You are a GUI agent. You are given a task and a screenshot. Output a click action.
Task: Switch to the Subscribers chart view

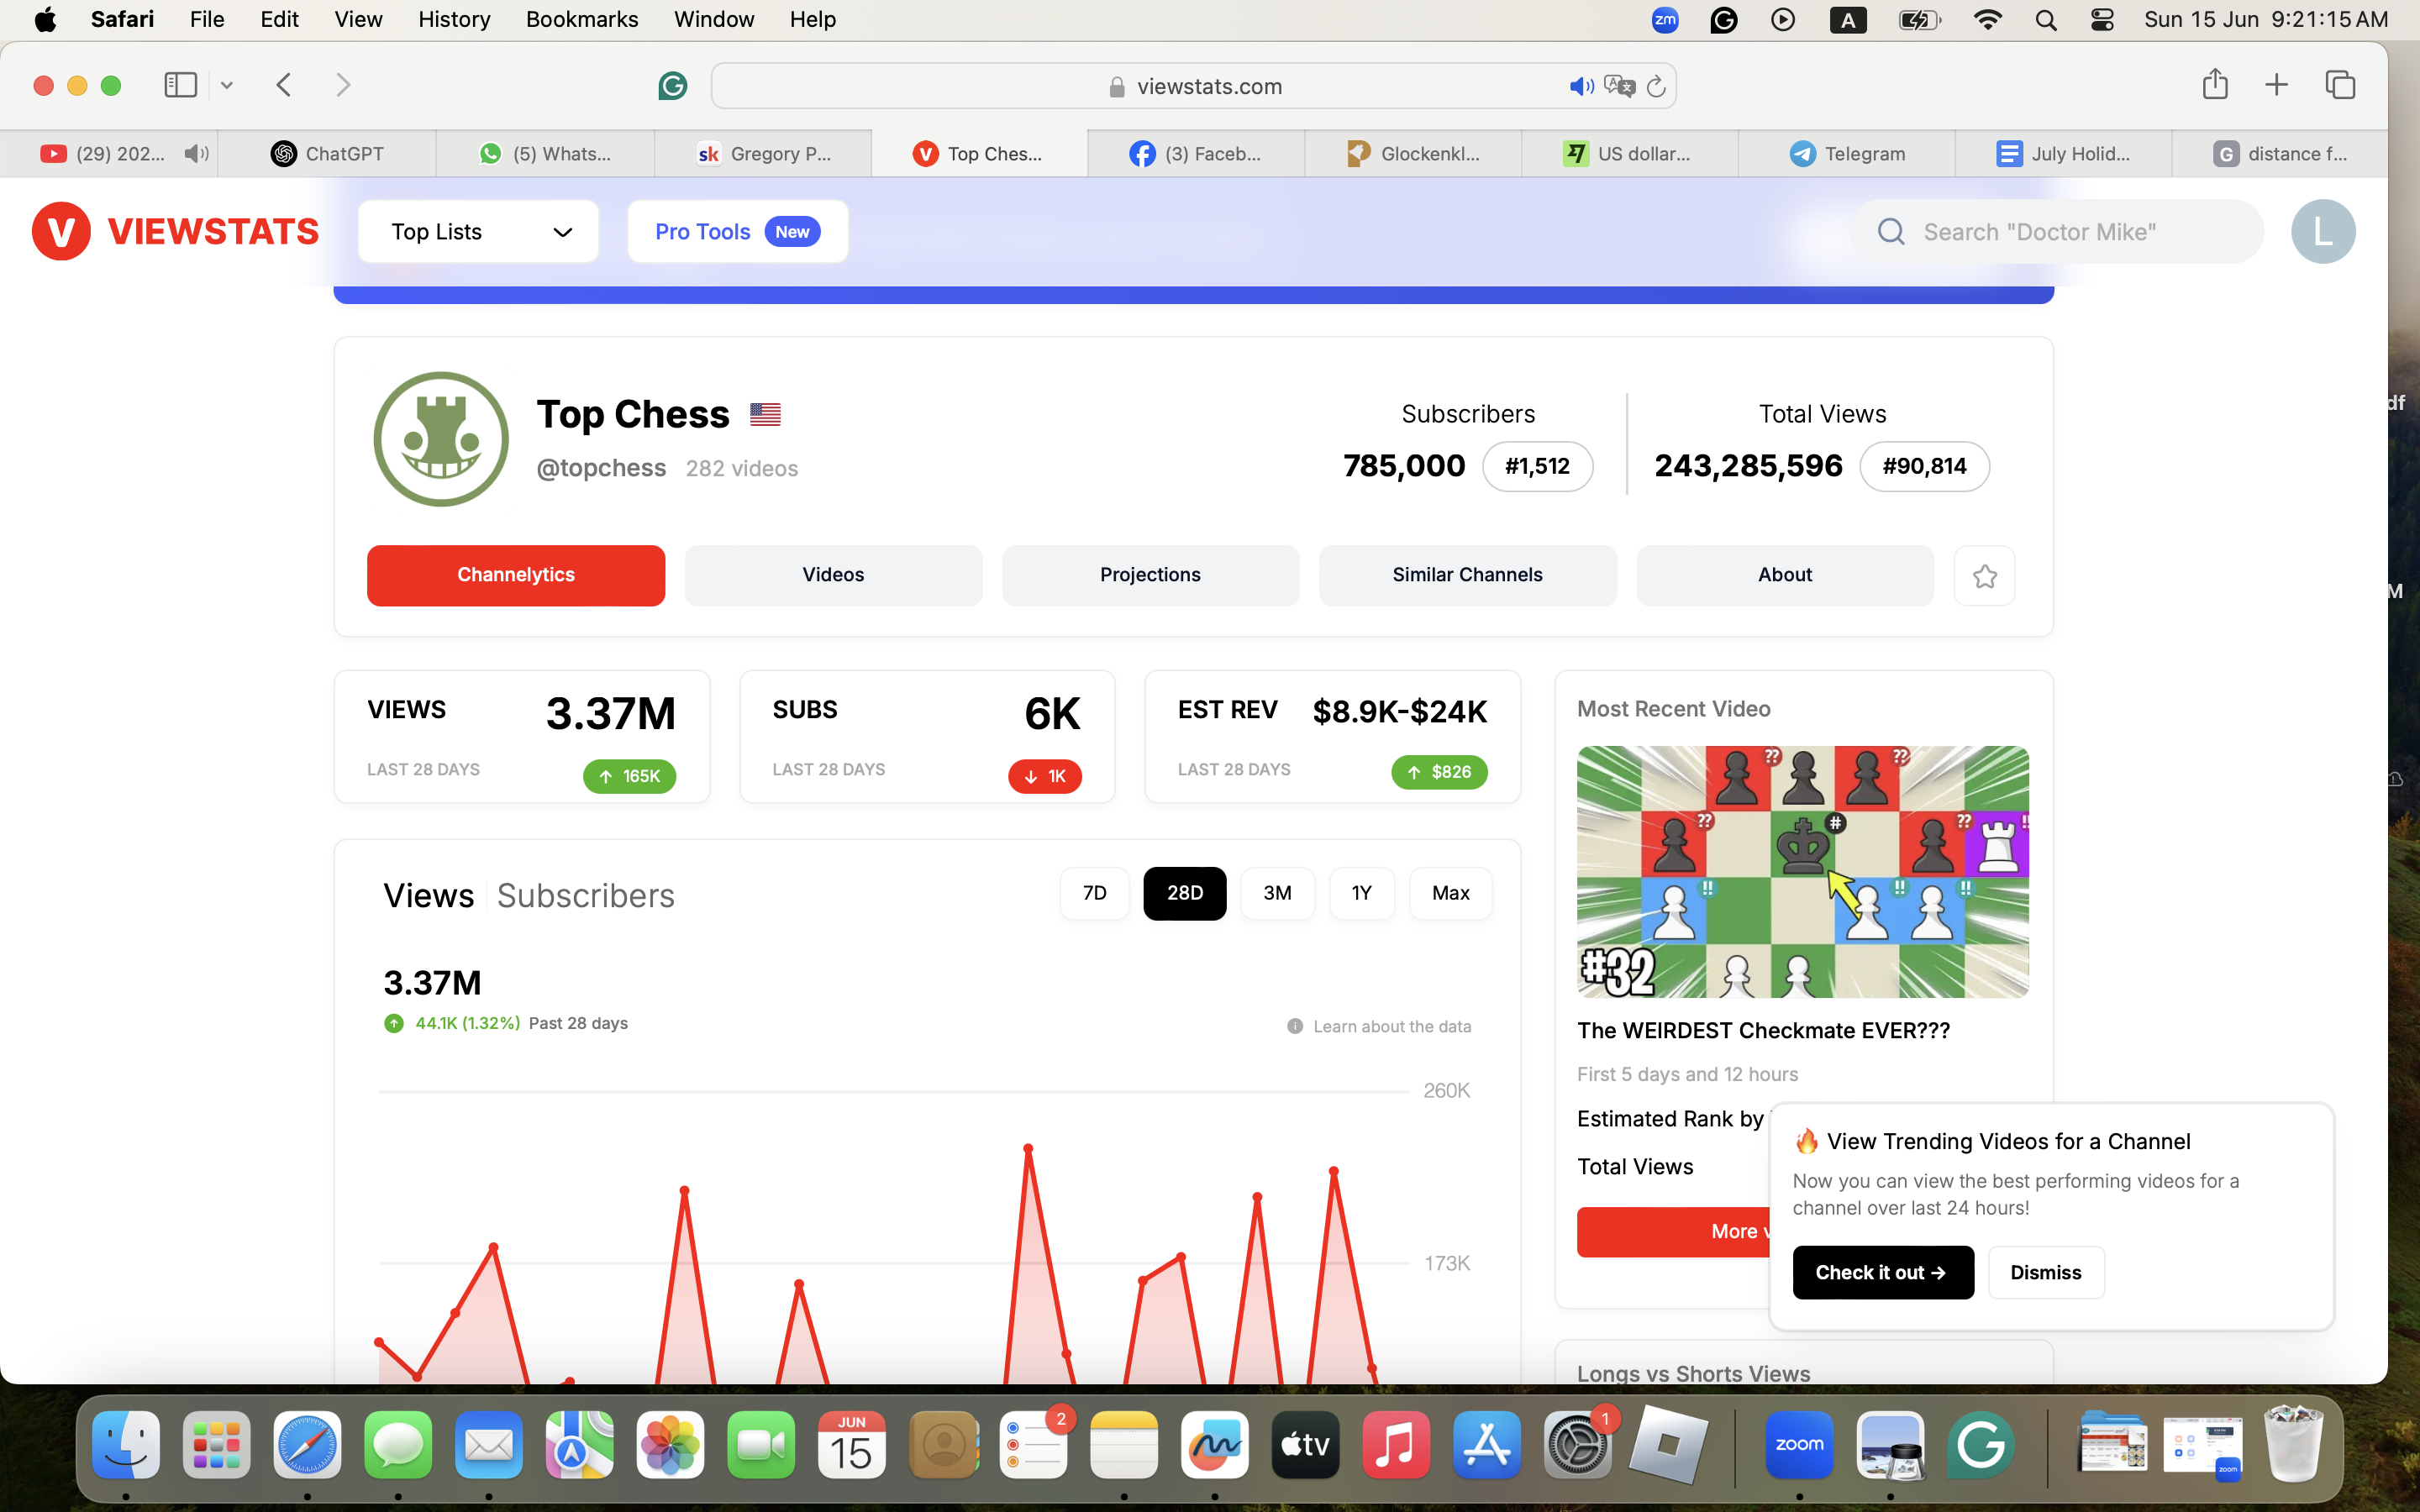click(586, 895)
